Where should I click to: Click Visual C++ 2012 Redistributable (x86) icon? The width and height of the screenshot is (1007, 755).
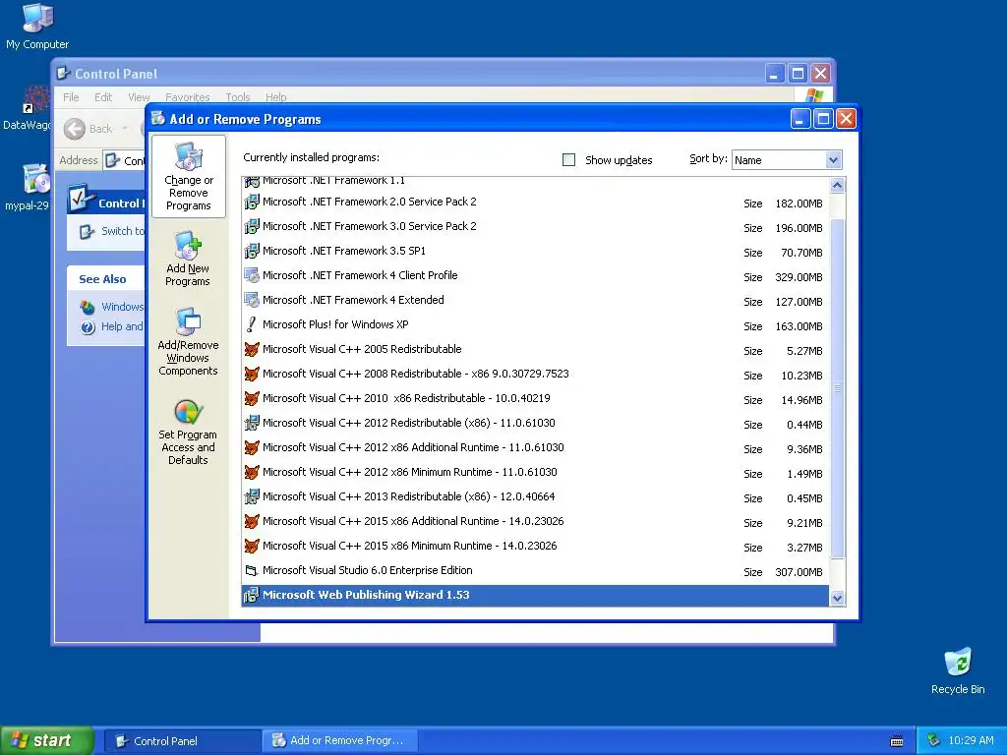tap(252, 423)
